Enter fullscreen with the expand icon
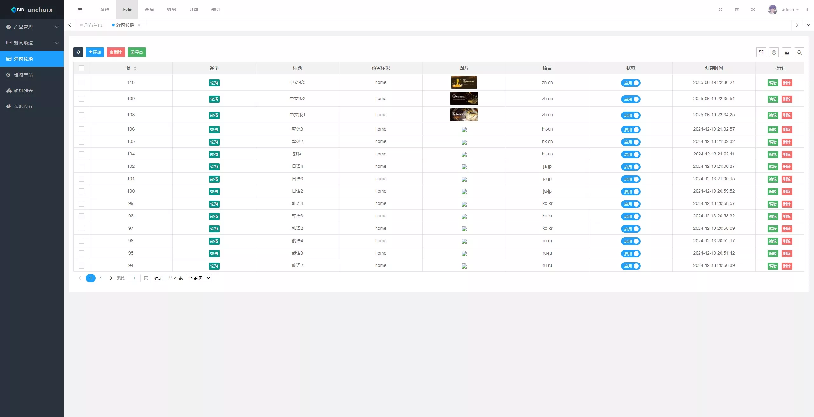 [x=753, y=10]
